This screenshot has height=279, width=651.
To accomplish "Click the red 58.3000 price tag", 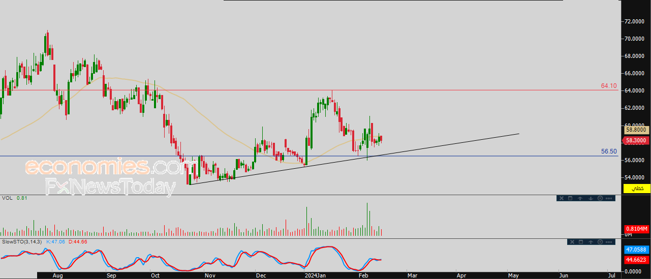I will pyautogui.click(x=637, y=140).
